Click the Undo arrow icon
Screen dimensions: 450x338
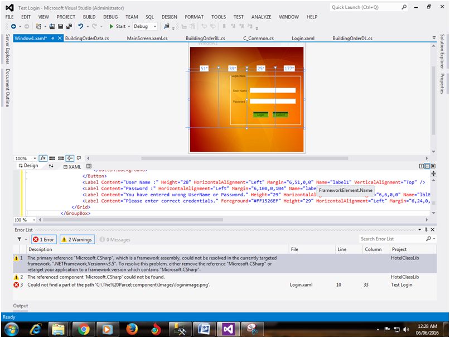81,26
